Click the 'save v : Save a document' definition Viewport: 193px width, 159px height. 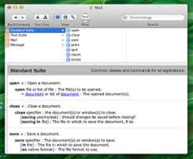click(34, 134)
